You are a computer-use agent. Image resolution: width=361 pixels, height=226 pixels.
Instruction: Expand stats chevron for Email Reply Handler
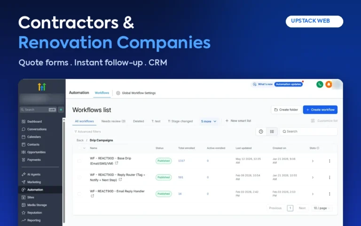click(x=313, y=194)
